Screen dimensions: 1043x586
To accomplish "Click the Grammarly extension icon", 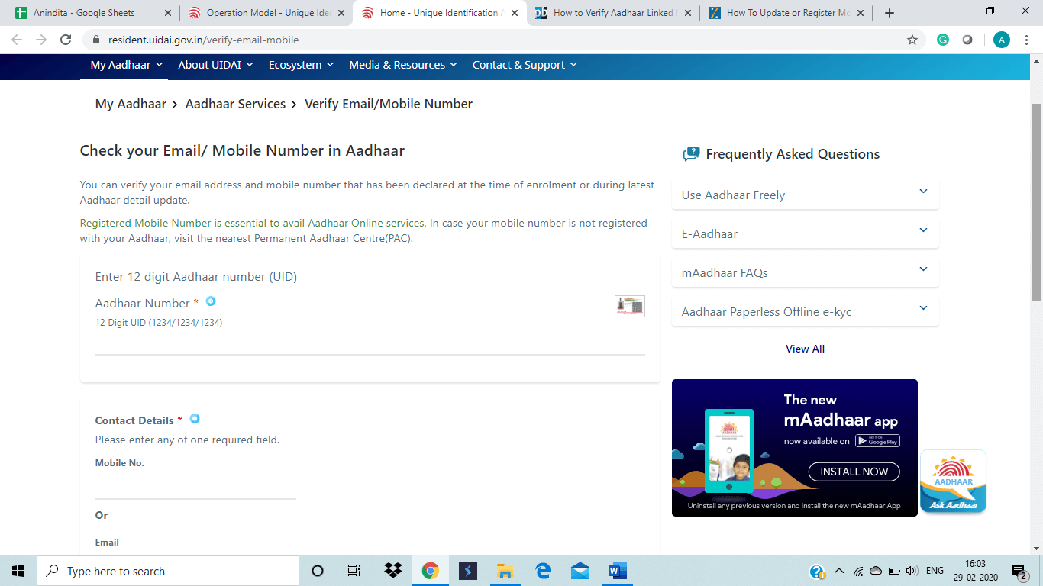I will point(943,40).
